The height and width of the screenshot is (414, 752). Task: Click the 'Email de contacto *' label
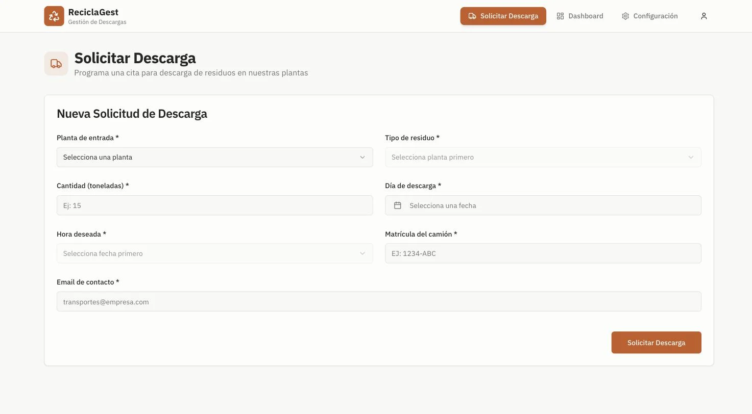88,282
